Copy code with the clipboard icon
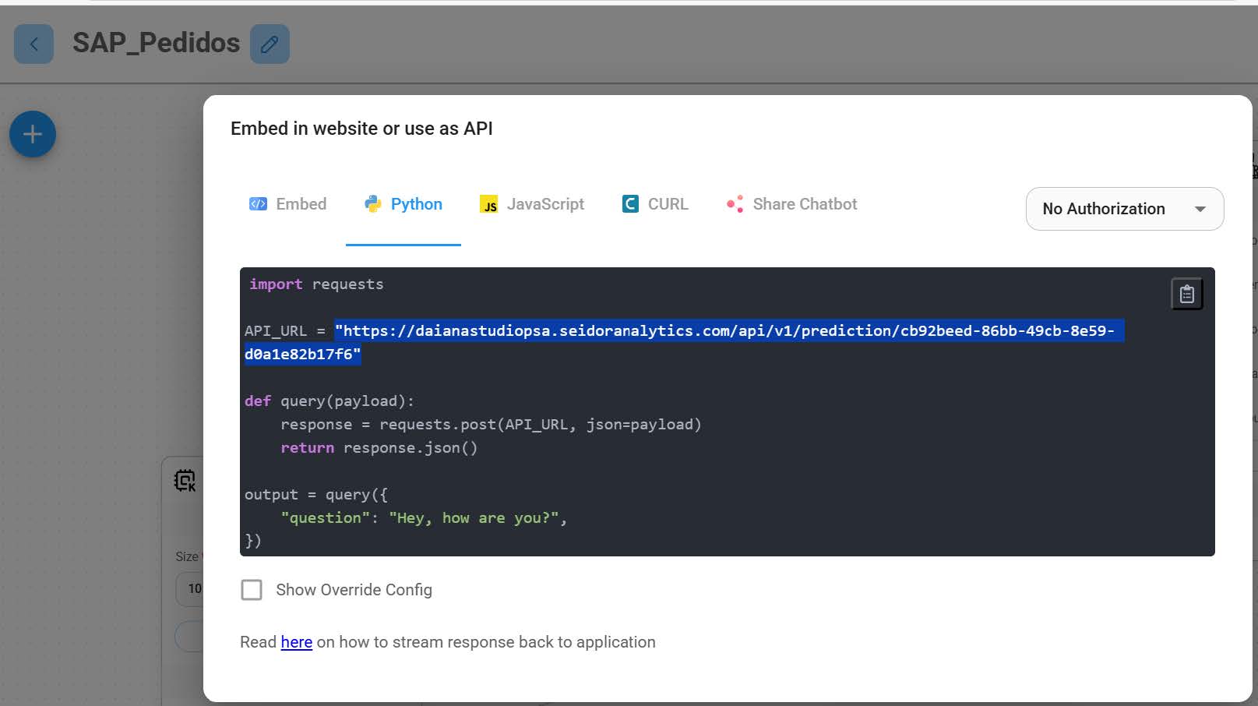 pos(1186,294)
